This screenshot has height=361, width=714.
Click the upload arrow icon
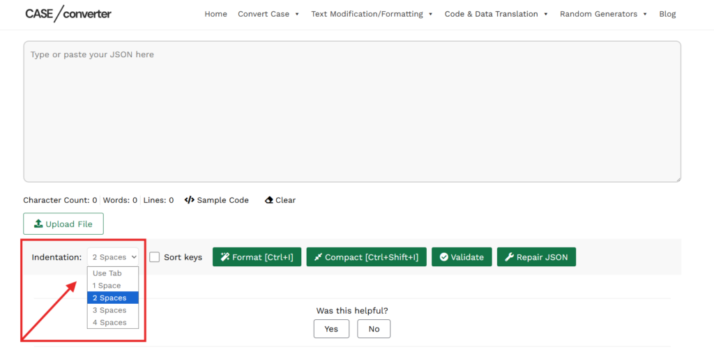(38, 224)
